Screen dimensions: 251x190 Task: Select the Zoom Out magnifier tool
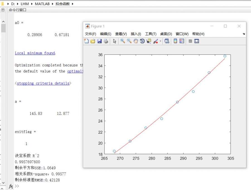click(x=129, y=41)
